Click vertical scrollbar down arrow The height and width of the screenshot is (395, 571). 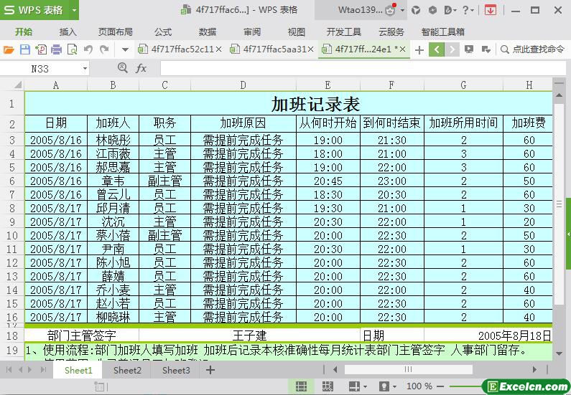pos(559,353)
